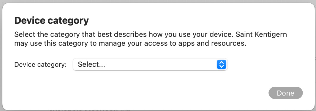Confirm selection with the grey Done button
316x111 pixels.
pyautogui.click(x=286, y=93)
